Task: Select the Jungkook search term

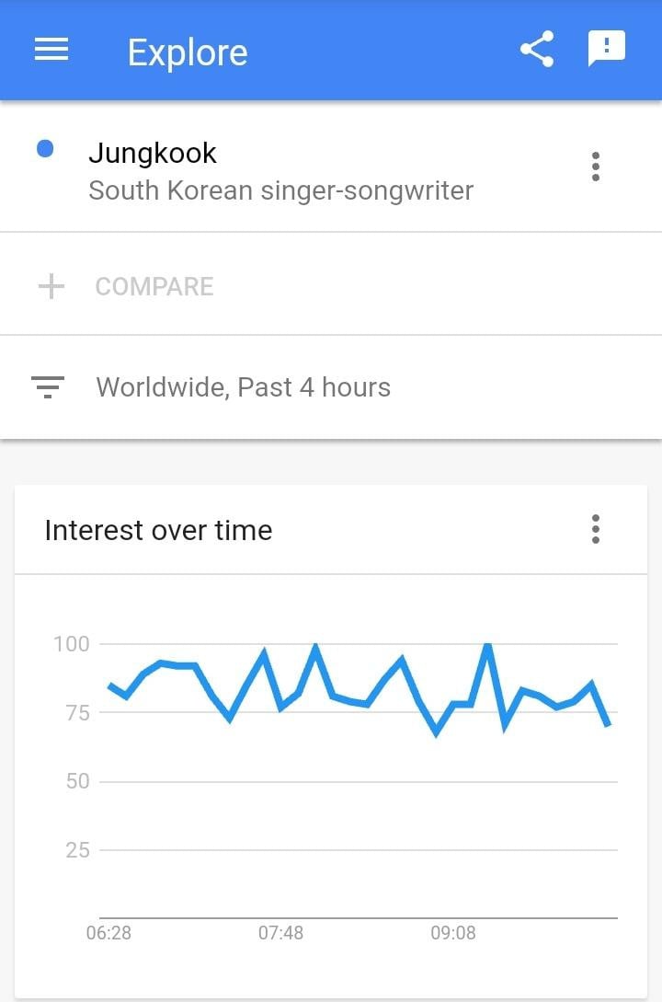Action: tap(153, 154)
